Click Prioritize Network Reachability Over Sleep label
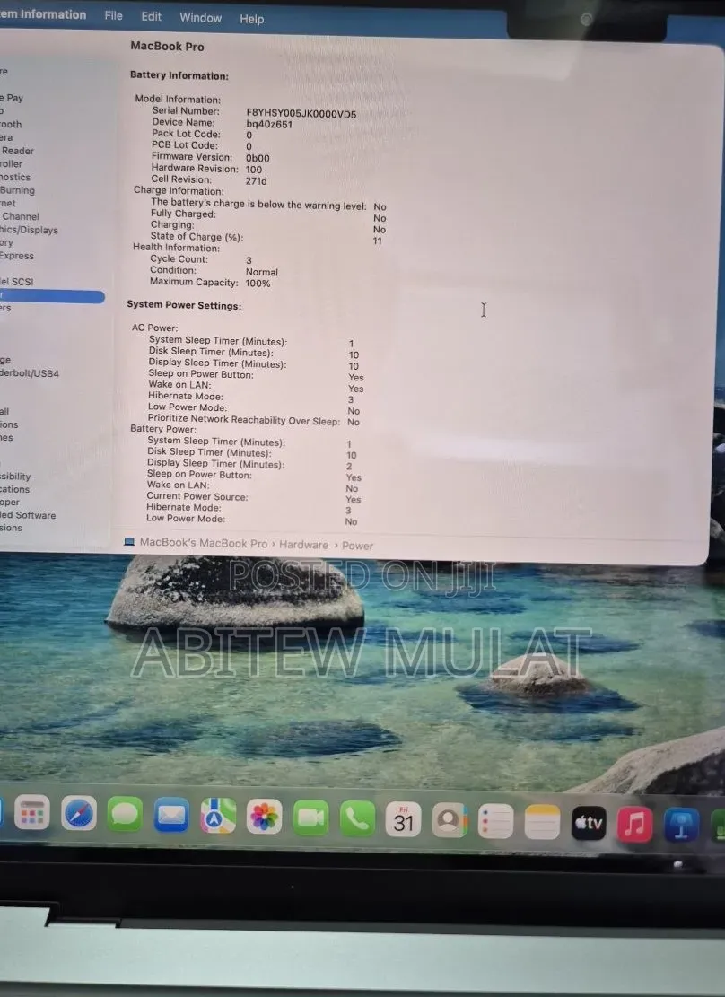 point(243,419)
